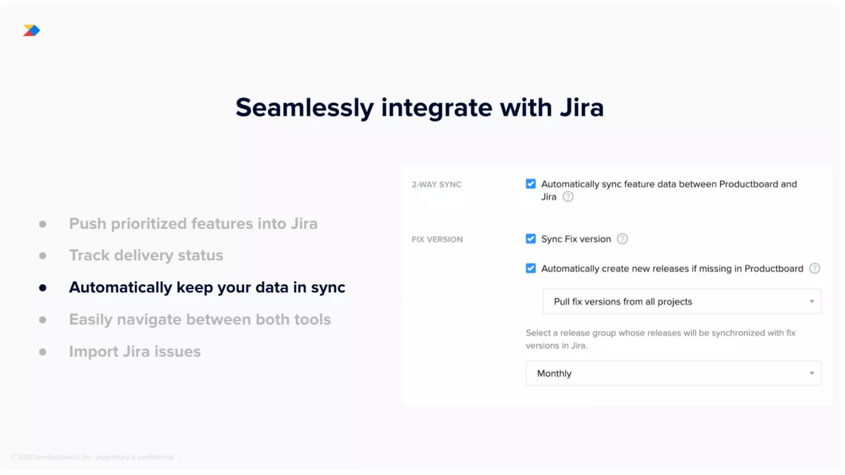The width and height of the screenshot is (845, 475).
Task: Click Automatically keep your data in sync
Action: coord(207,287)
